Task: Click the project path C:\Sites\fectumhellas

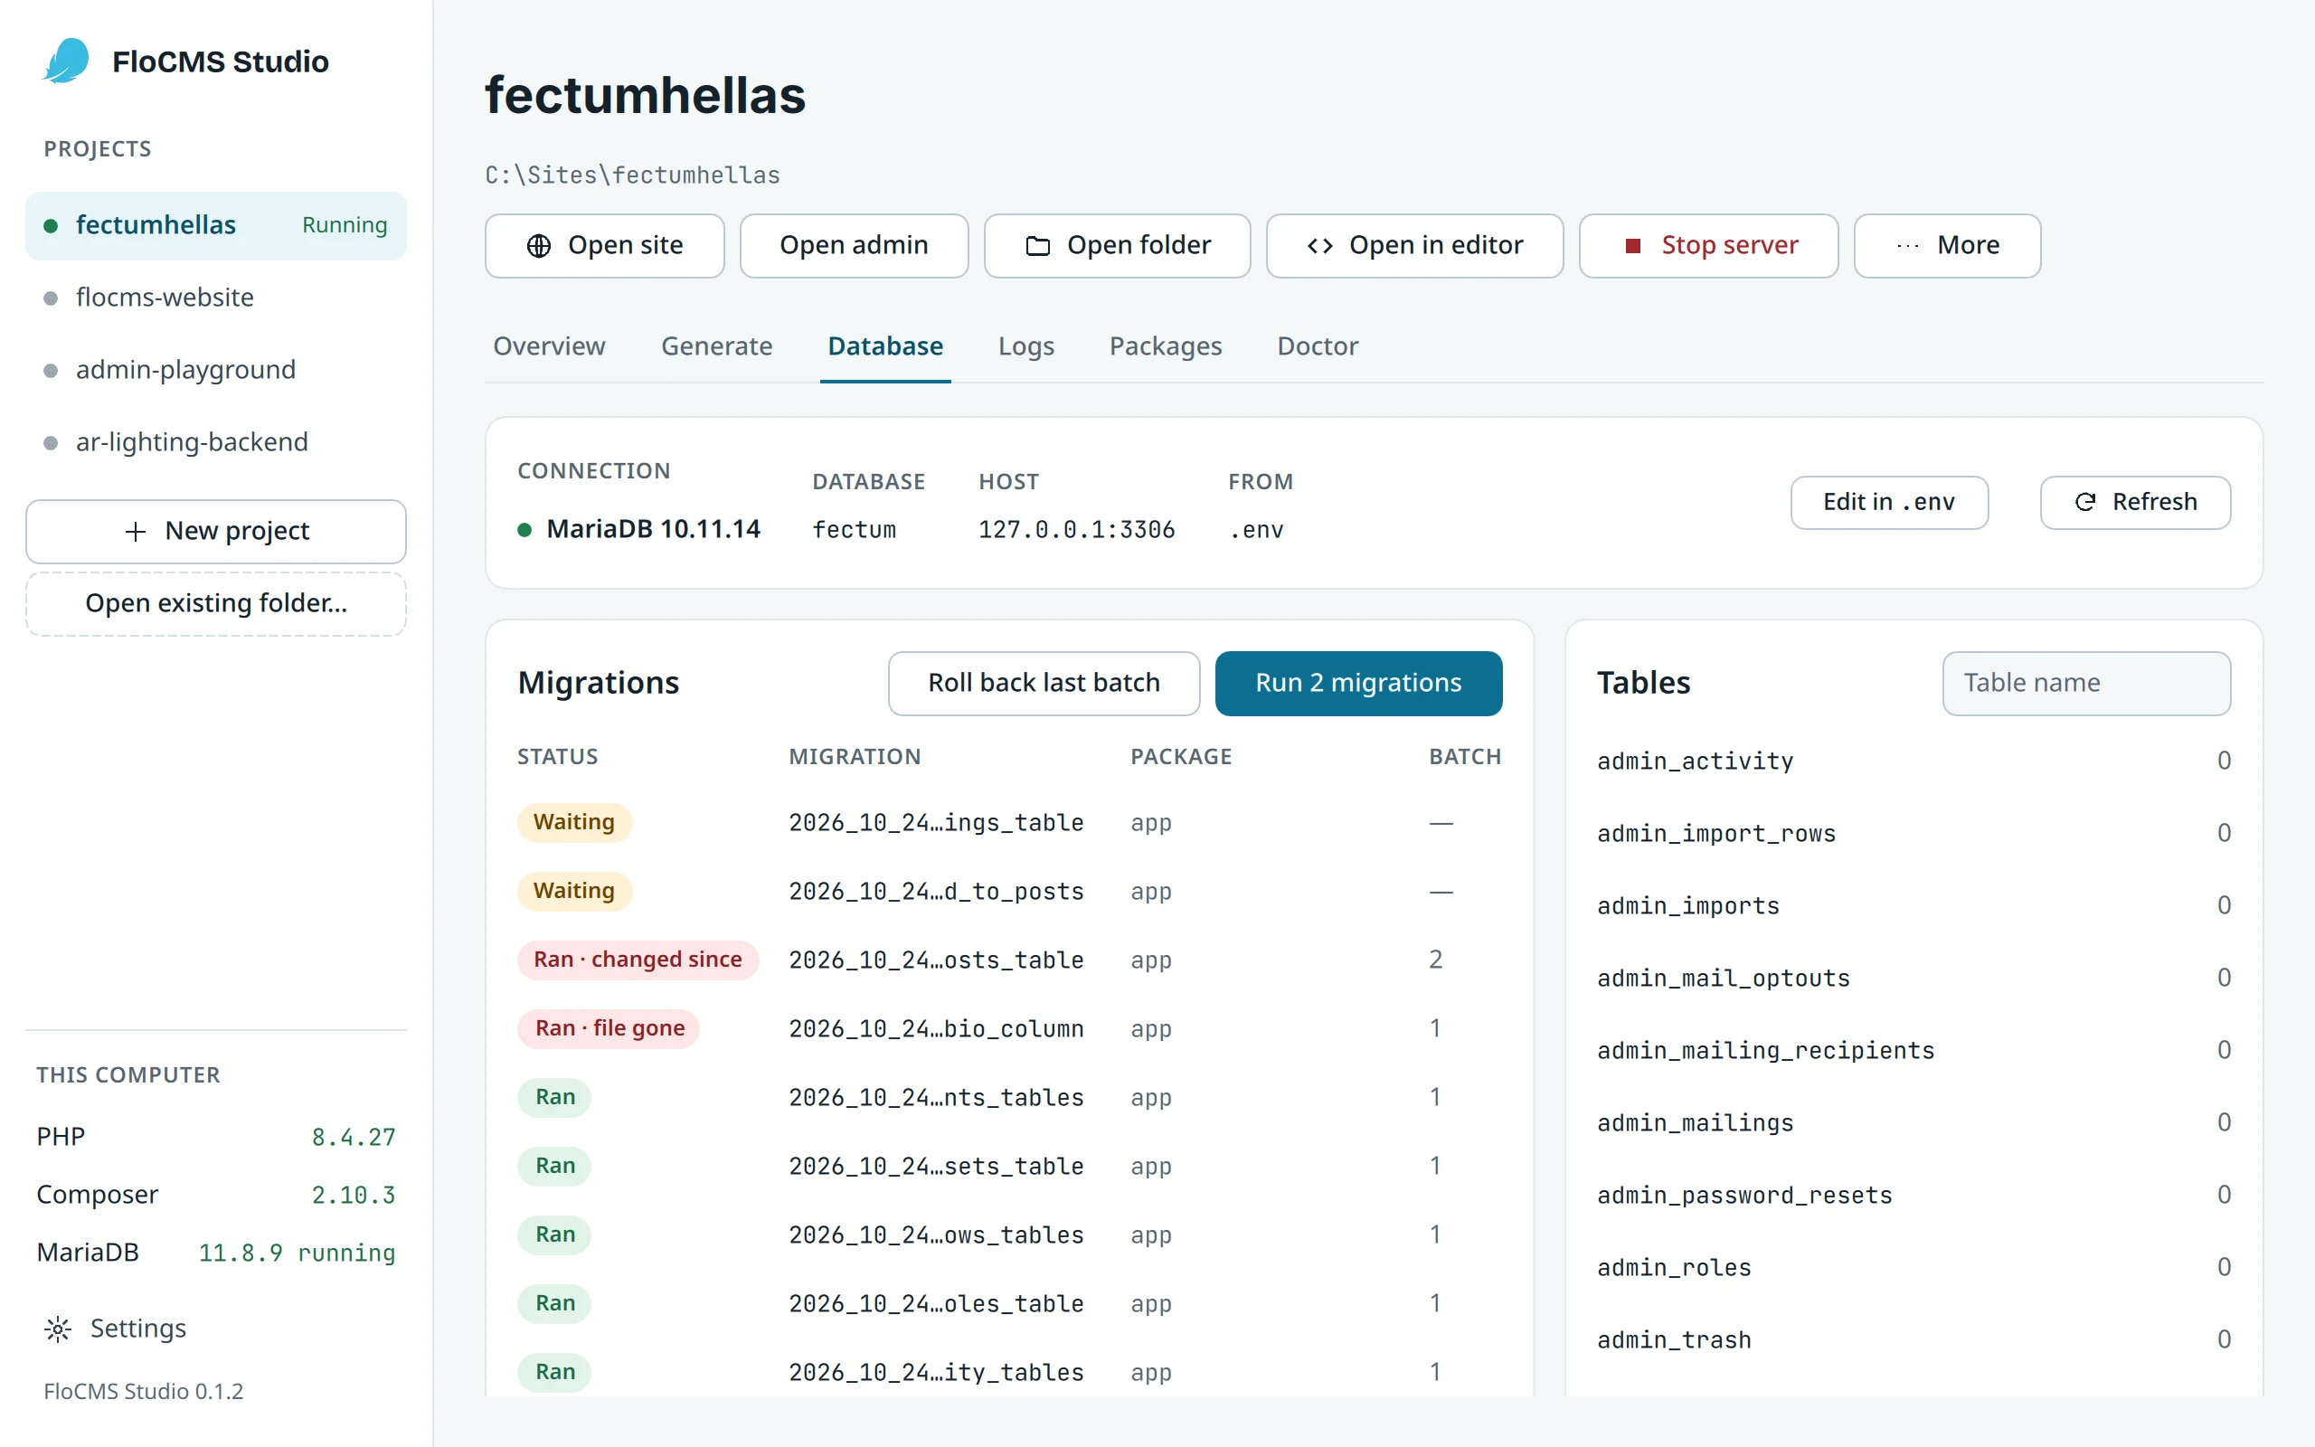Action: point(632,175)
